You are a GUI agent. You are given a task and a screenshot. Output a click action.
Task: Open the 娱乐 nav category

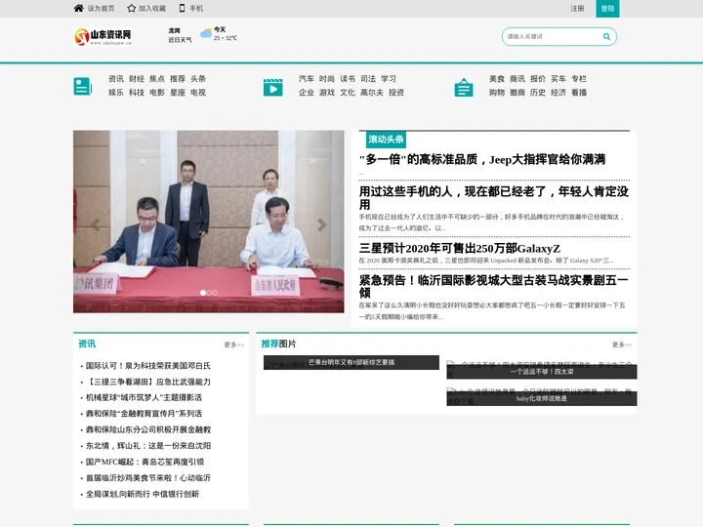[x=116, y=93]
